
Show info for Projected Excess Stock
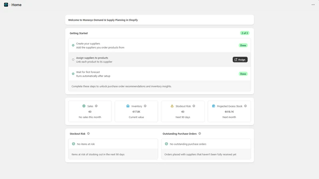click(245, 106)
